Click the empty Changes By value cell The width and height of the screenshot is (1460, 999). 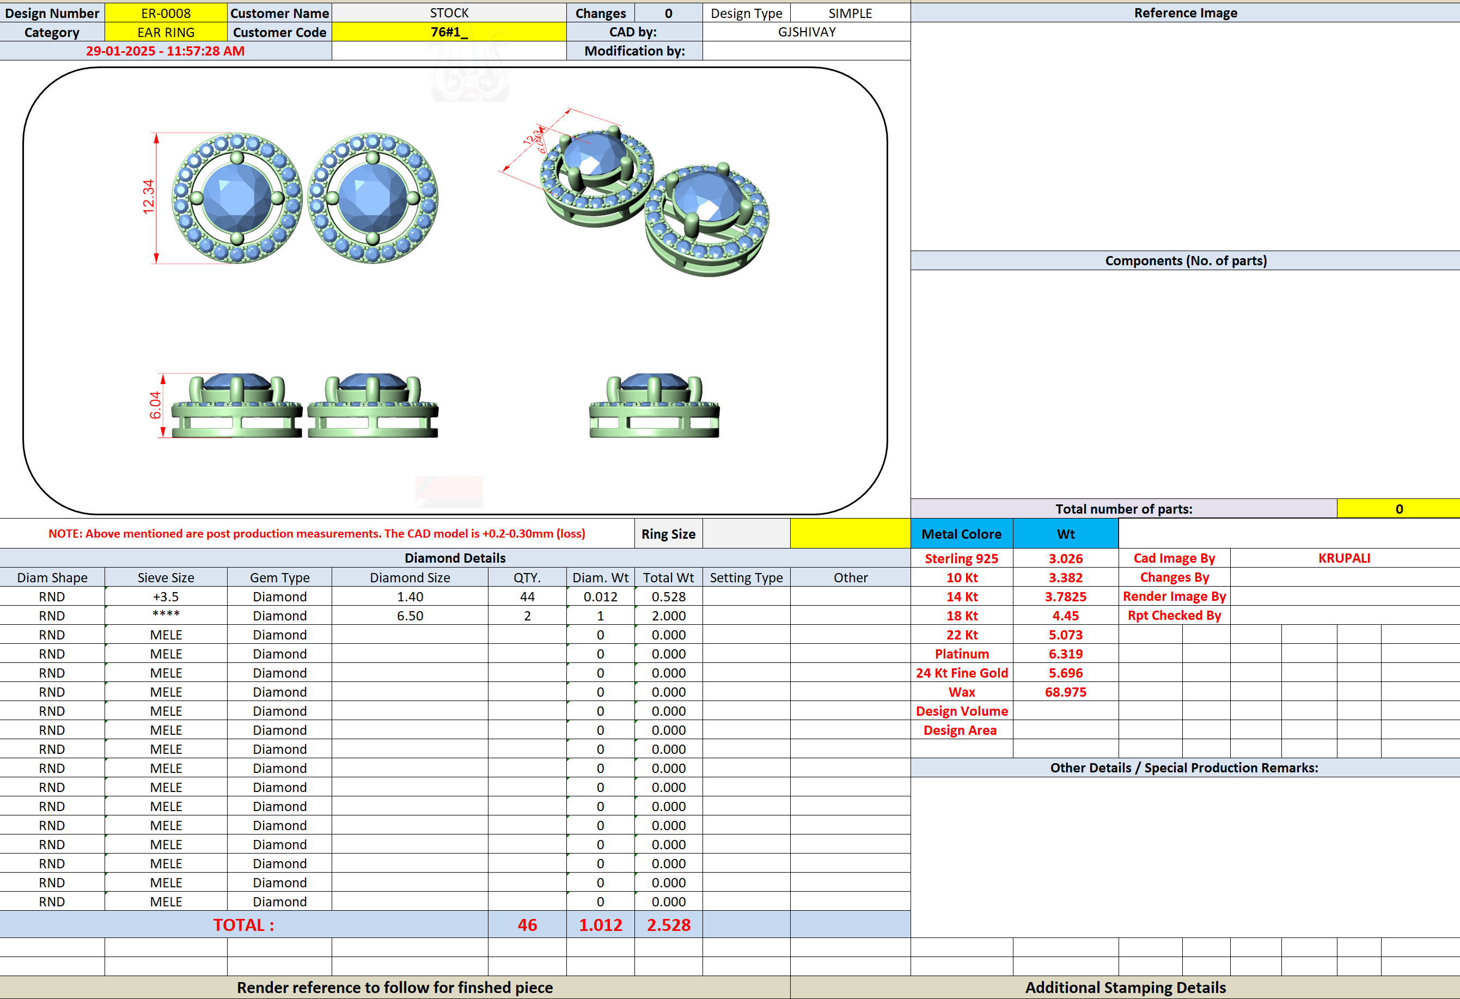[x=1345, y=577]
